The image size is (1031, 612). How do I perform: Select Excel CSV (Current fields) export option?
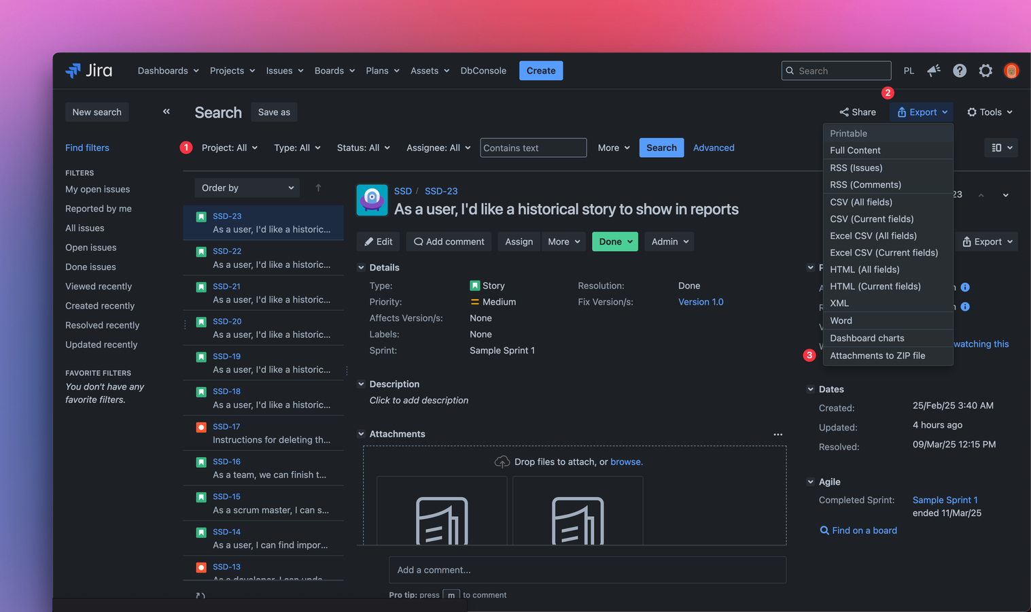[x=888, y=252]
